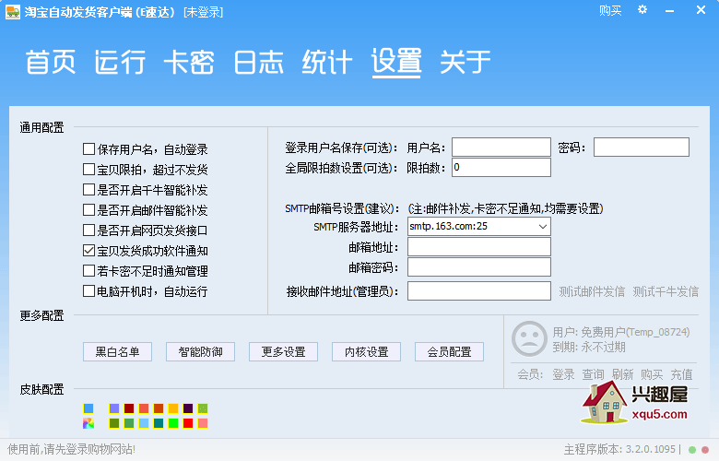Select the 设置 tab
The width and height of the screenshot is (719, 461).
(396, 62)
